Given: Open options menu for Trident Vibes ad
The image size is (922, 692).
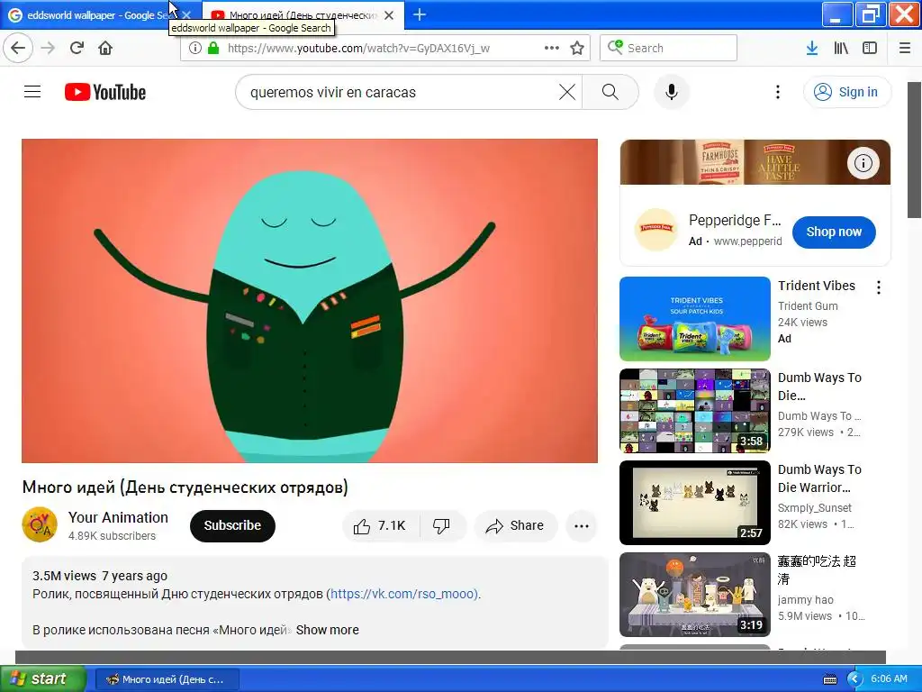Looking at the screenshot, I should [x=879, y=287].
